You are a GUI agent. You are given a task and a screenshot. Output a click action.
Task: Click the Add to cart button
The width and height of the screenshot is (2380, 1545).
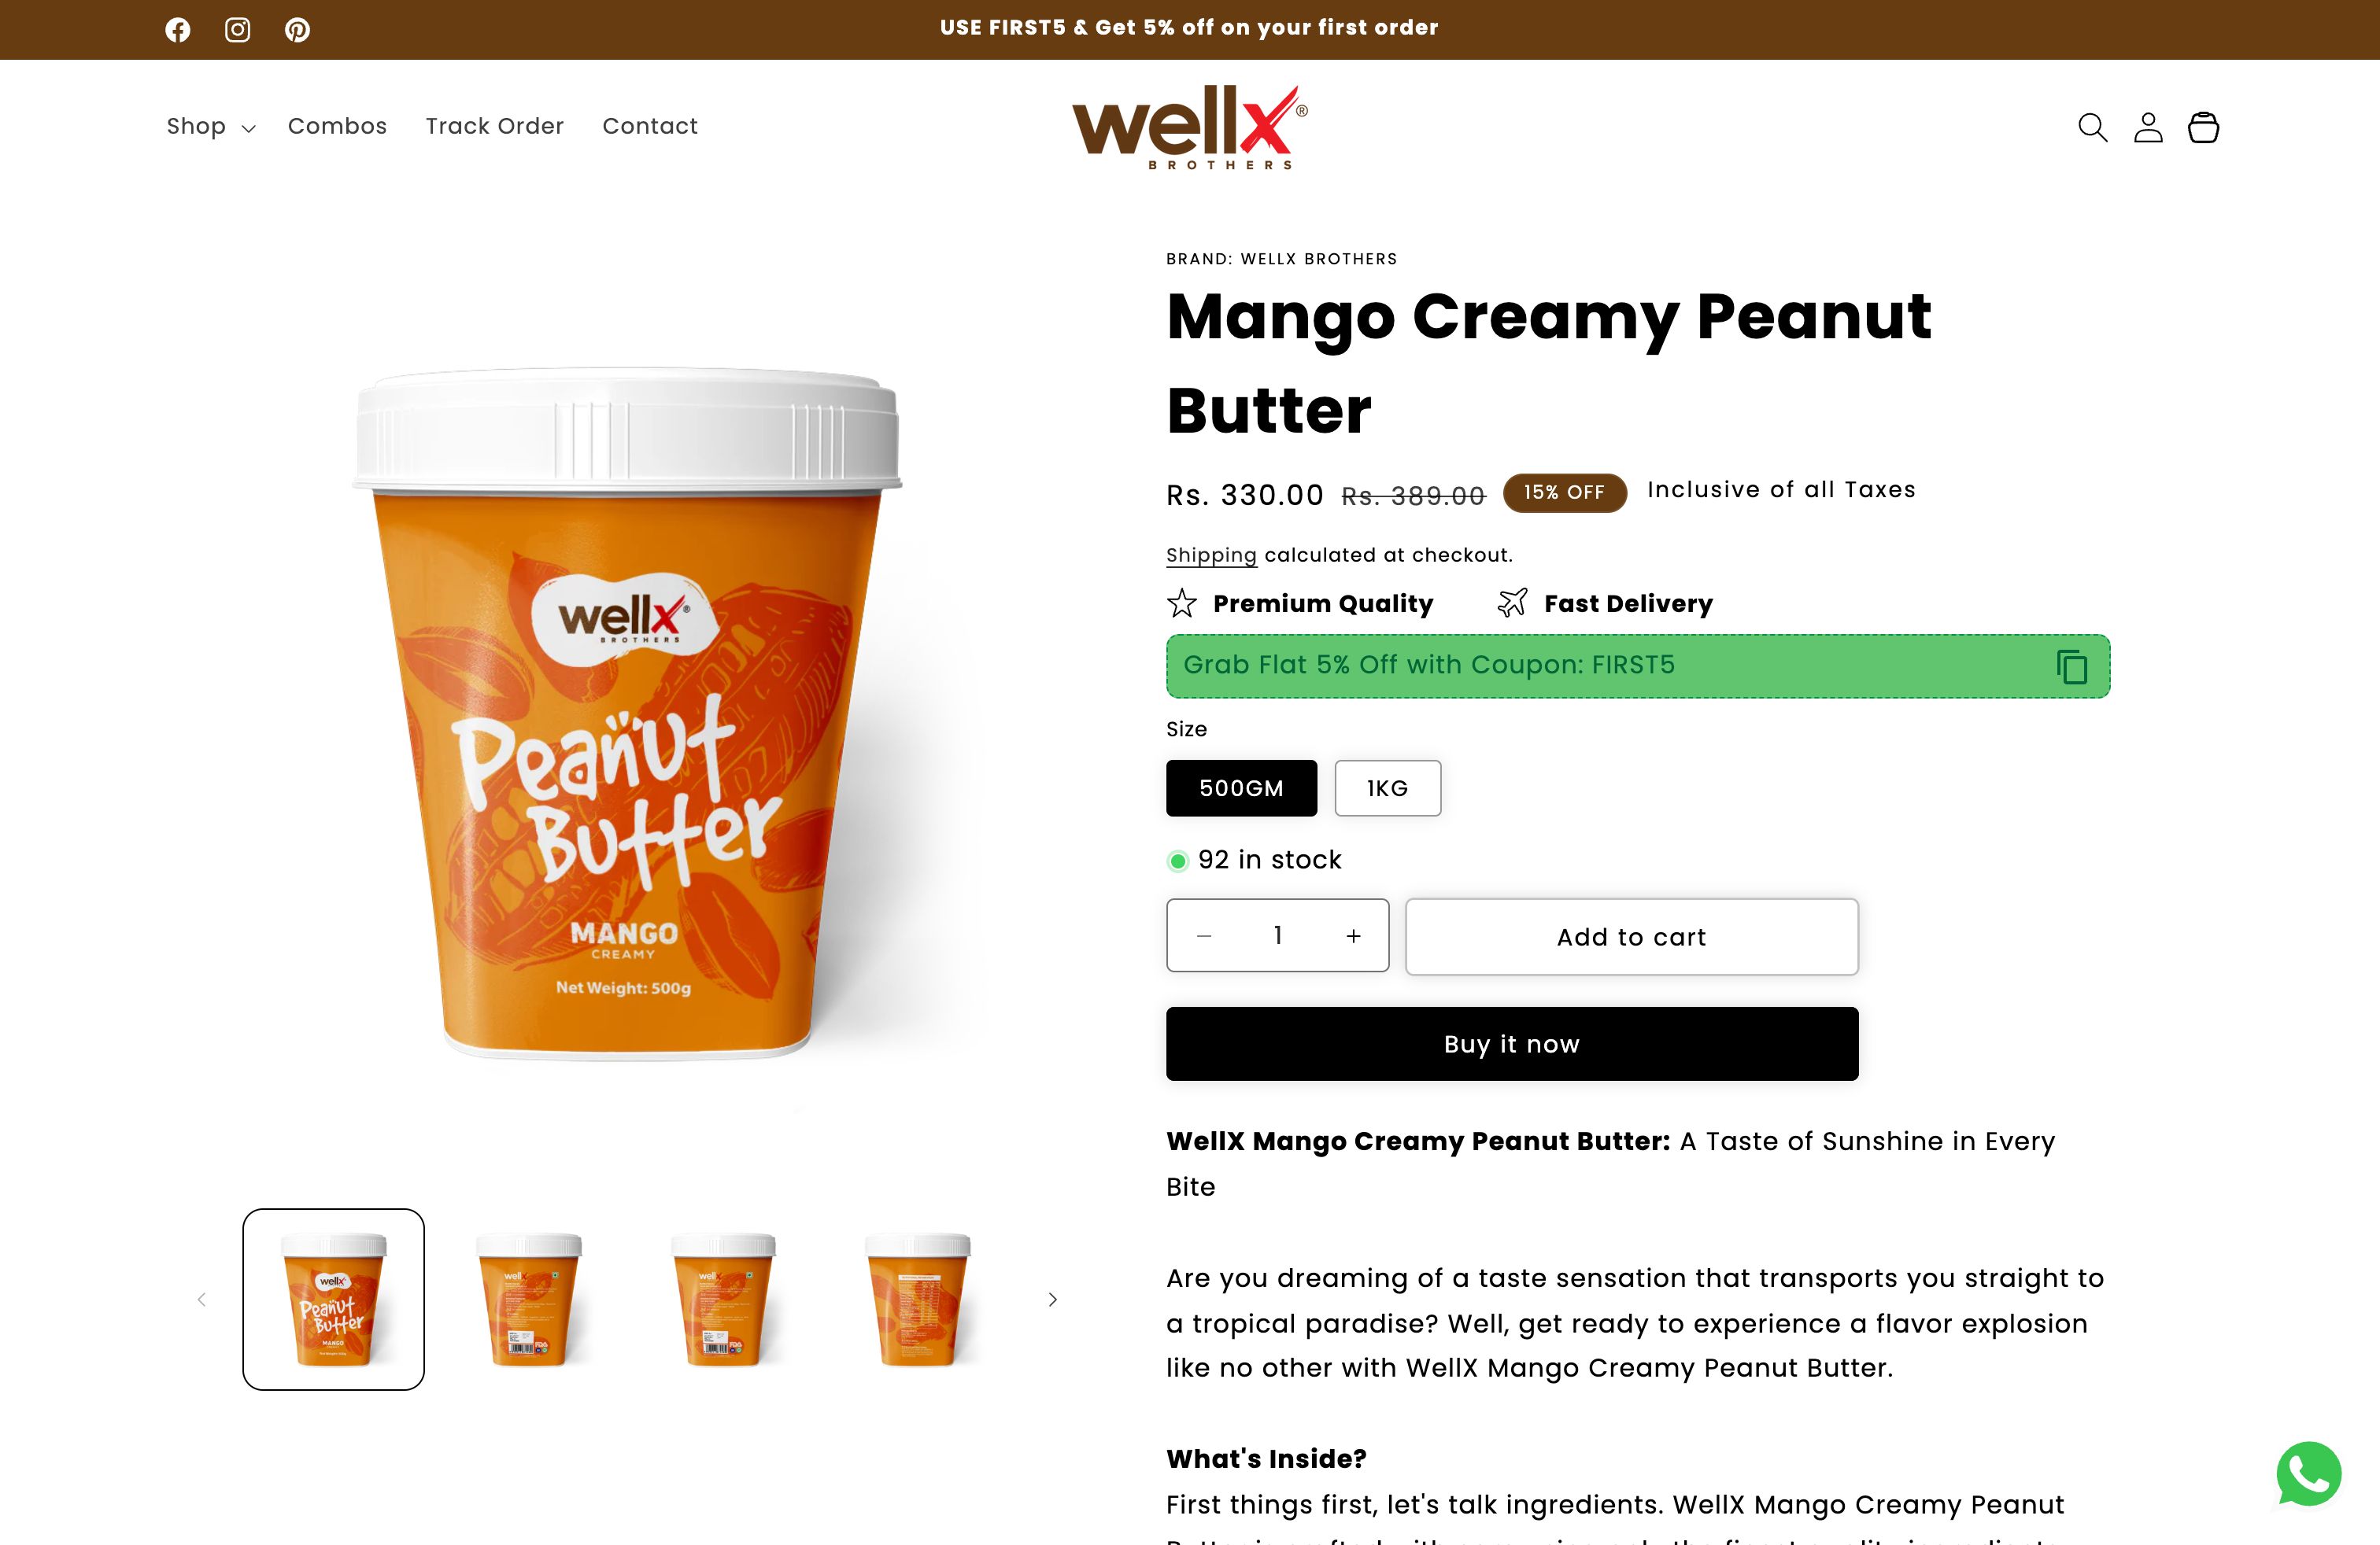(1631, 936)
